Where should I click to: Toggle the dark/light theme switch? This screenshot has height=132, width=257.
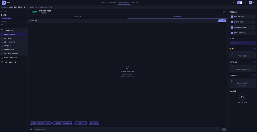[x=240, y=3]
